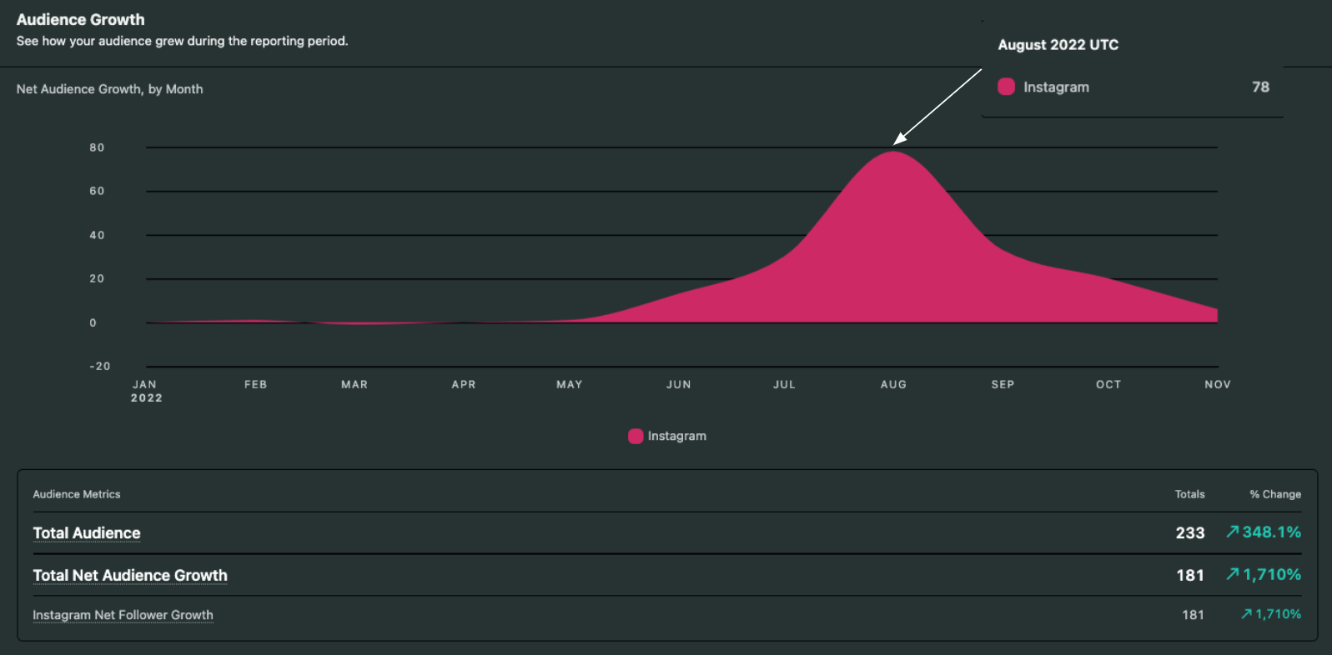Click the August 2022 UTC tooltip title
Viewport: 1332px width, 655px height.
(1058, 45)
